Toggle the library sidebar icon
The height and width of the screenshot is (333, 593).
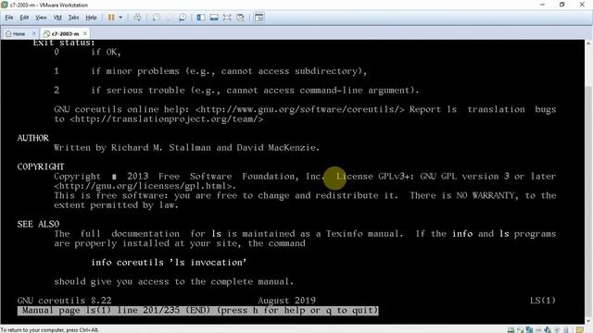[x=201, y=18]
